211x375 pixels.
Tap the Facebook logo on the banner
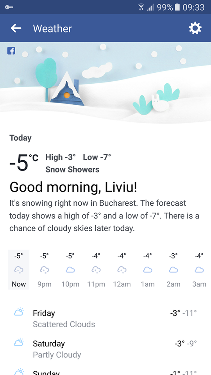pos(11,51)
